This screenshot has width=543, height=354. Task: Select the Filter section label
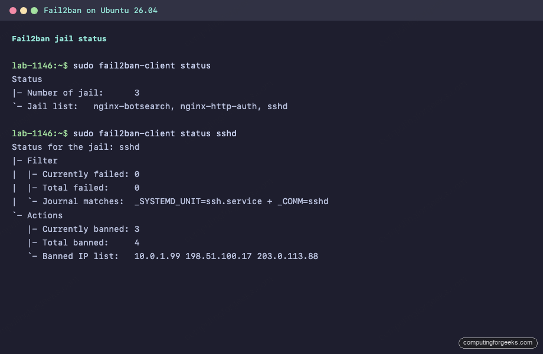point(45,160)
